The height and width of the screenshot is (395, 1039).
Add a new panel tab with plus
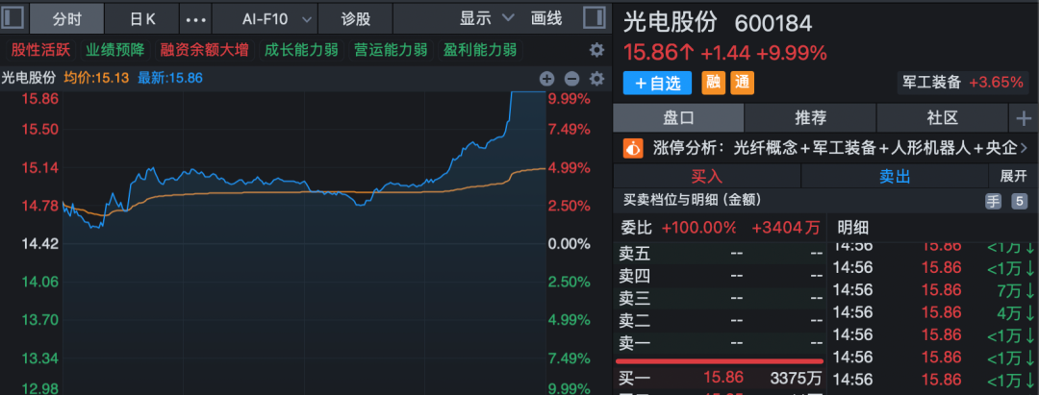point(1022,117)
